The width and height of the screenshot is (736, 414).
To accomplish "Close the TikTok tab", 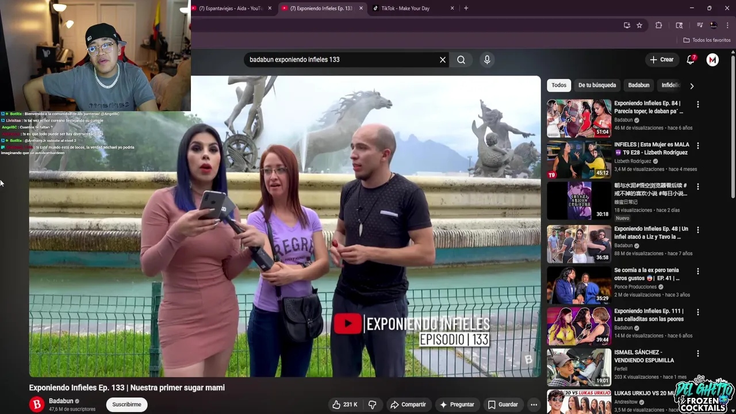I will point(453,9).
